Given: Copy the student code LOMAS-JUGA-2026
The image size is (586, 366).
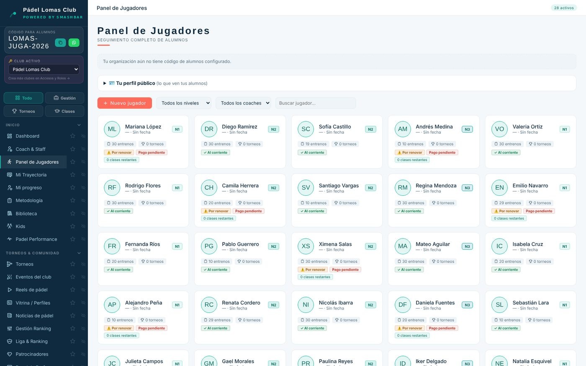Looking at the screenshot, I should pyautogui.click(x=60, y=42).
